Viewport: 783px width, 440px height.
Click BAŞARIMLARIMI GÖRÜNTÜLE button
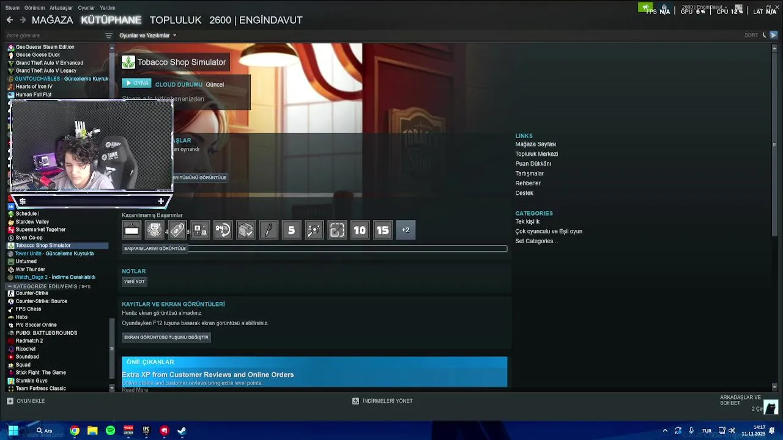[x=155, y=249]
